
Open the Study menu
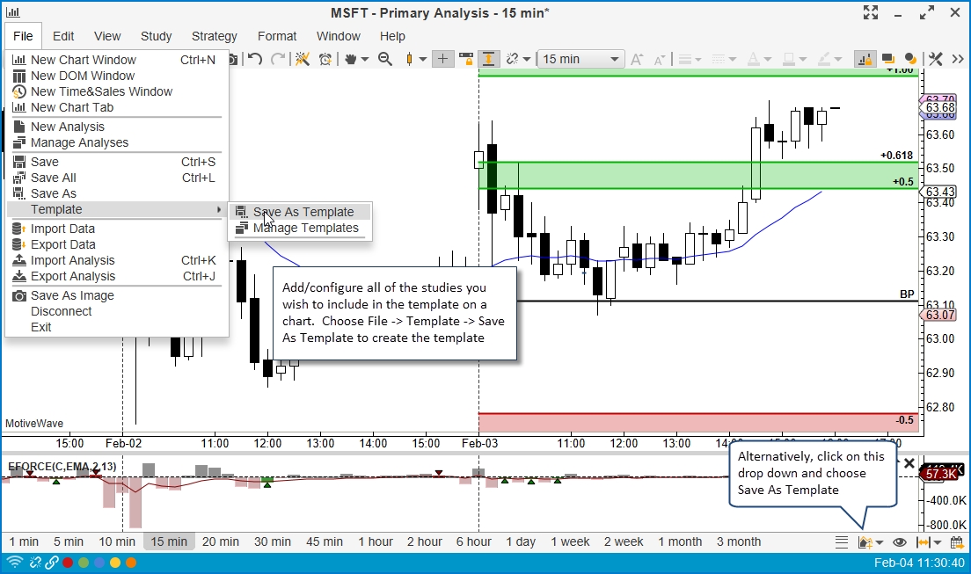[x=156, y=36]
